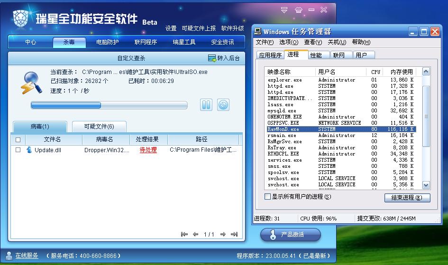Click the Rising lion shield logo
448x265 pixels.
pos(21,18)
